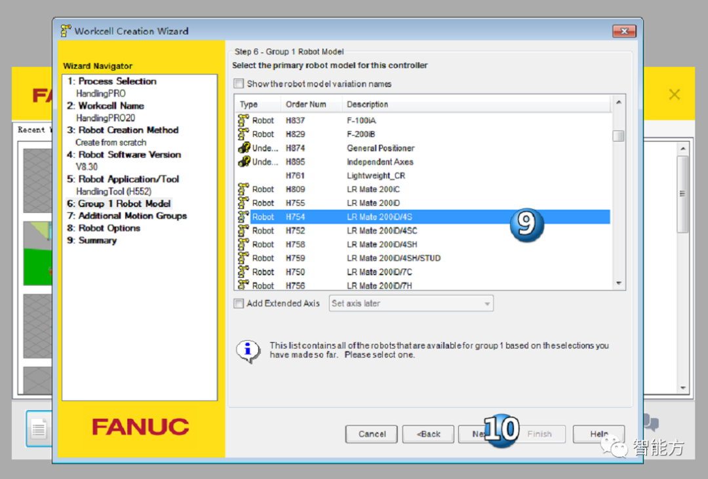Select LR Mate 200iD/4SH/STUD description
708x479 pixels.
tap(393, 258)
